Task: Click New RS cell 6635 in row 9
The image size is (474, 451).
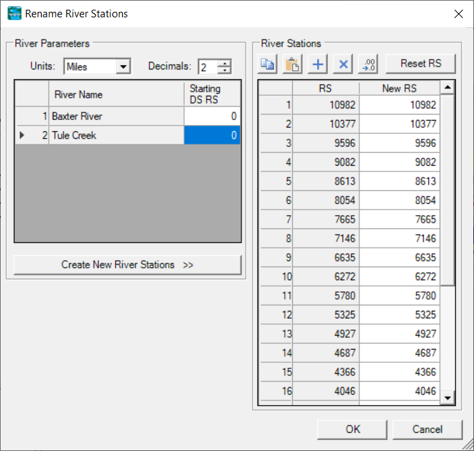Action: [399, 257]
